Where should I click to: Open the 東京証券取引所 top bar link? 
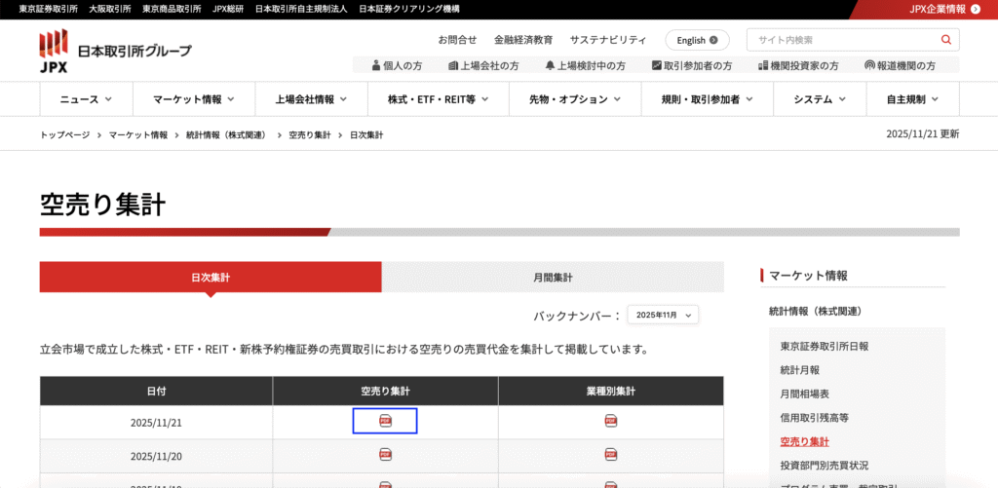click(x=49, y=9)
